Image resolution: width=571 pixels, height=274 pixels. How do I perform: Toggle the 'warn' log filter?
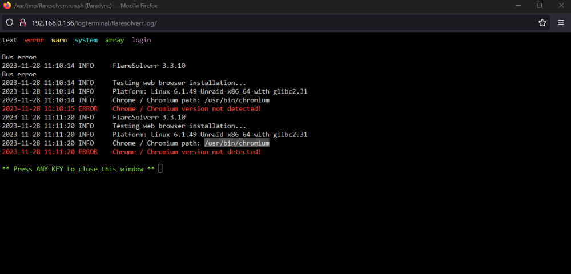59,40
